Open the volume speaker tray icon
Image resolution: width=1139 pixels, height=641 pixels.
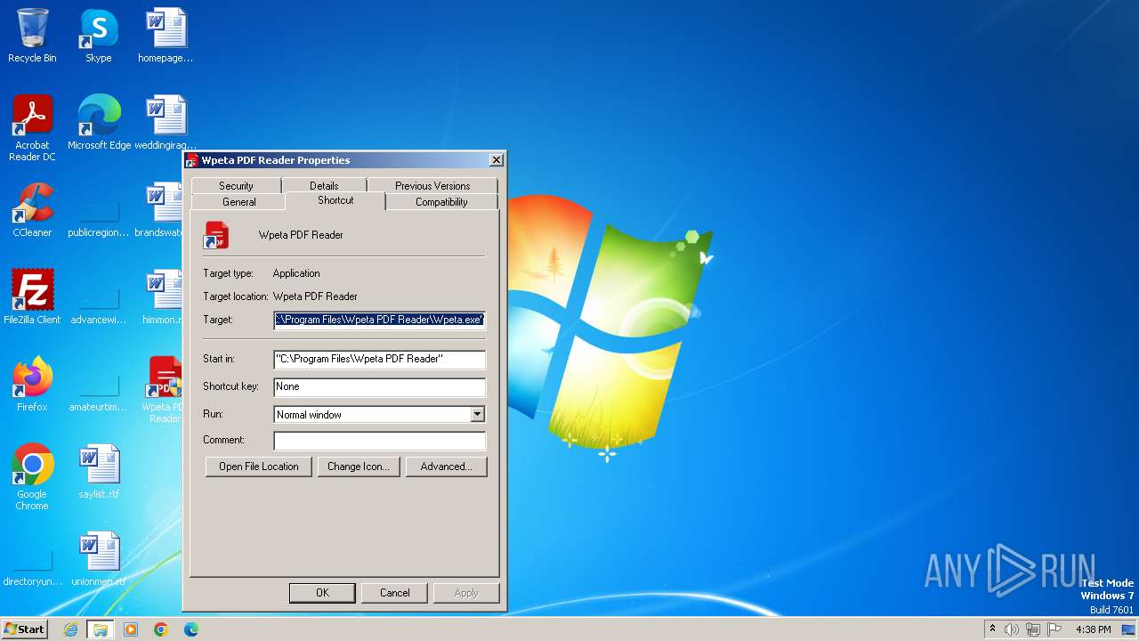click(x=1012, y=629)
